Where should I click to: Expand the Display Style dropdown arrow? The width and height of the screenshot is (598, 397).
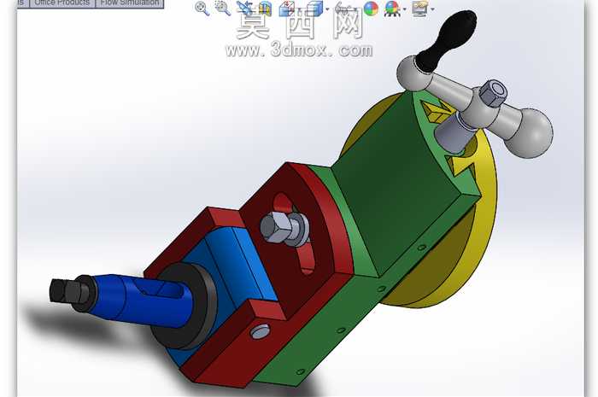[327, 9]
